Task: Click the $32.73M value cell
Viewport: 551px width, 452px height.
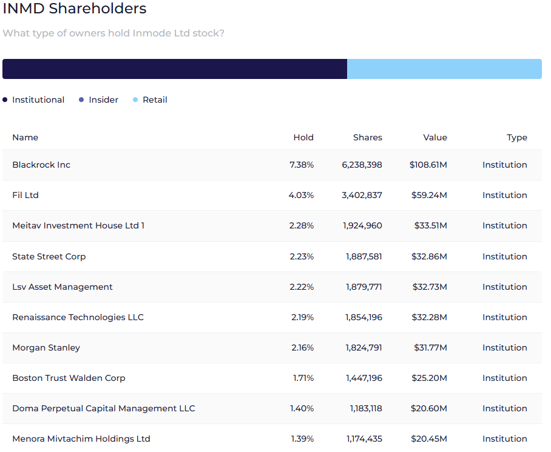Action: (430, 287)
